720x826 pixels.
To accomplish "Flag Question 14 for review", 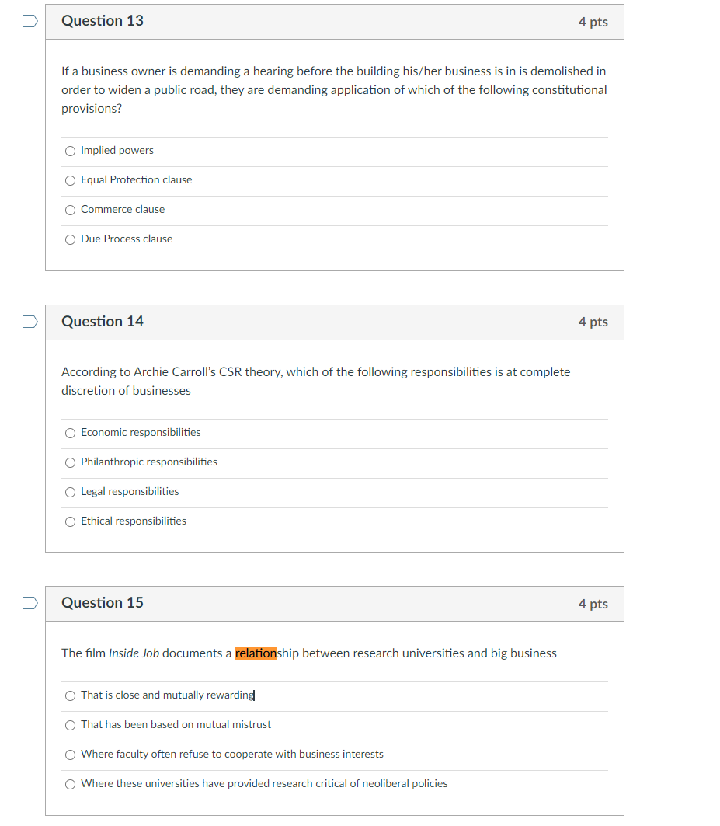I will (x=29, y=321).
